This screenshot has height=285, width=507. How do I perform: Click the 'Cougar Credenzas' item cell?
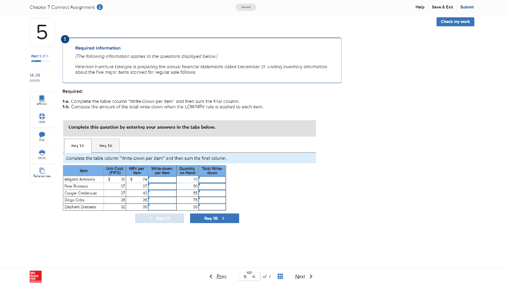tap(83, 193)
